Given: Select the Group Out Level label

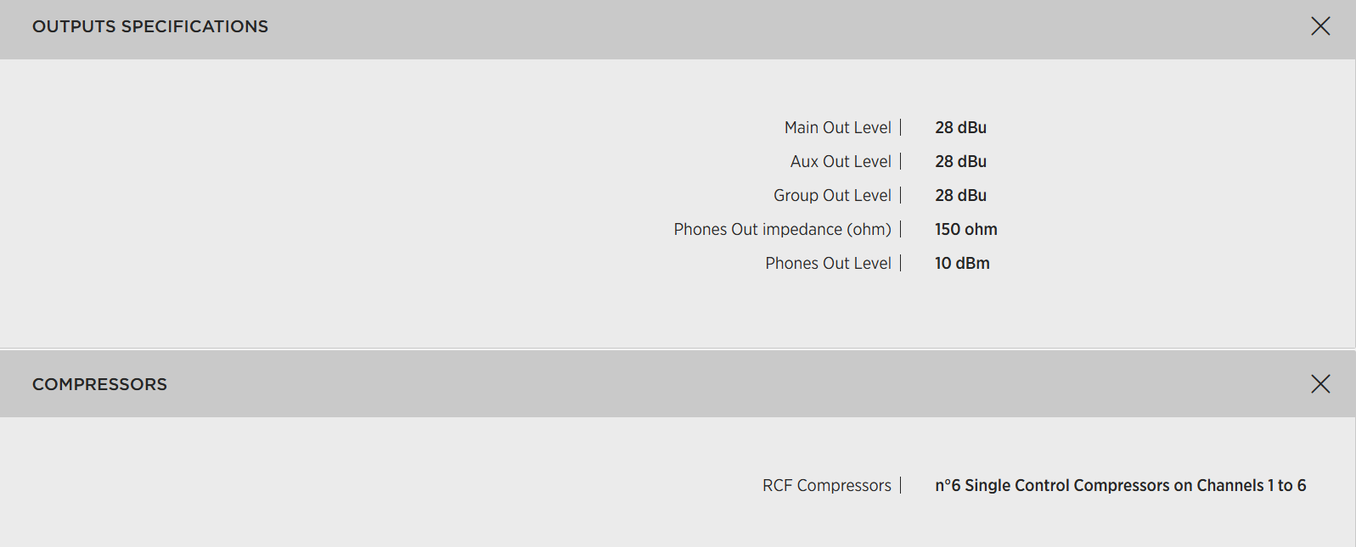Looking at the screenshot, I should tap(832, 195).
